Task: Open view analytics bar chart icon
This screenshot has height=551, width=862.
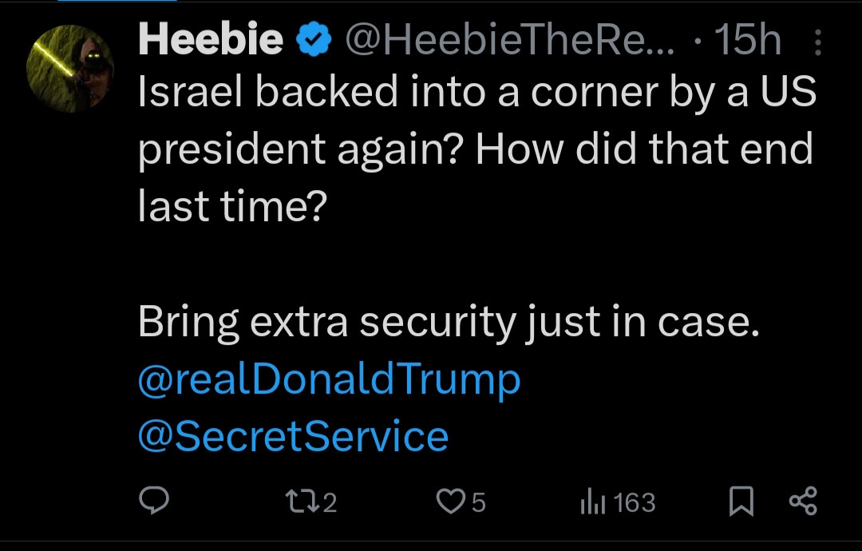Action: (592, 501)
